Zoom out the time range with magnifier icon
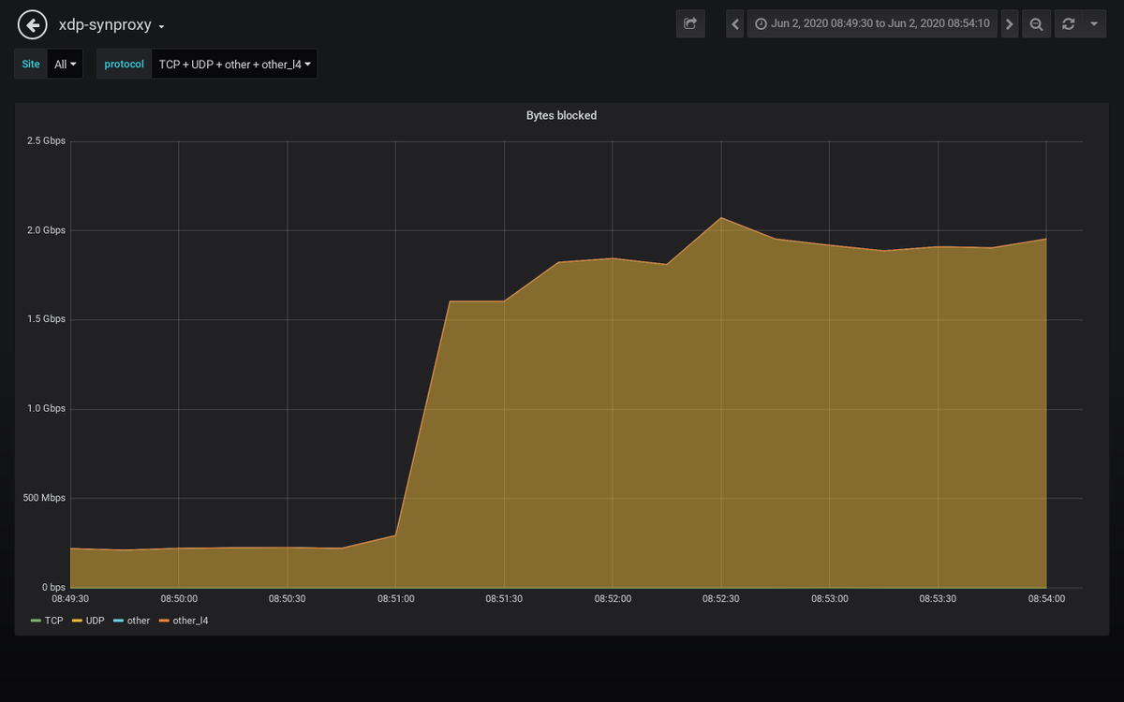 (1036, 23)
